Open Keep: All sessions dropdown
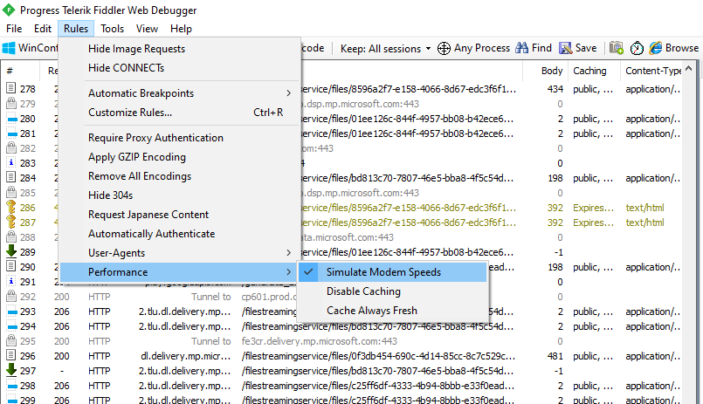This screenshot has height=404, width=703. pyautogui.click(x=386, y=48)
